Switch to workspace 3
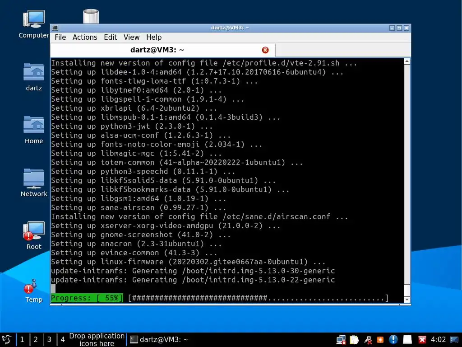 pos(49,340)
